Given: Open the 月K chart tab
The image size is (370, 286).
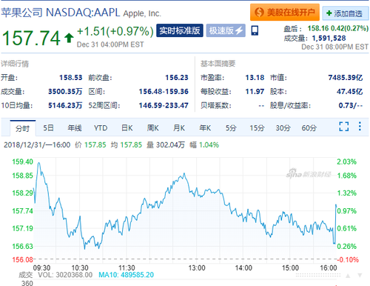Looking at the screenshot, I should 179,128.
